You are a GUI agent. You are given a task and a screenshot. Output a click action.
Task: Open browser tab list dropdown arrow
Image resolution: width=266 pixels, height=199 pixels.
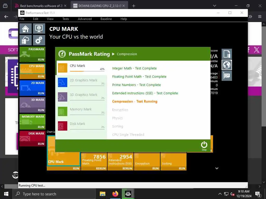pyautogui.click(x=215, y=6)
